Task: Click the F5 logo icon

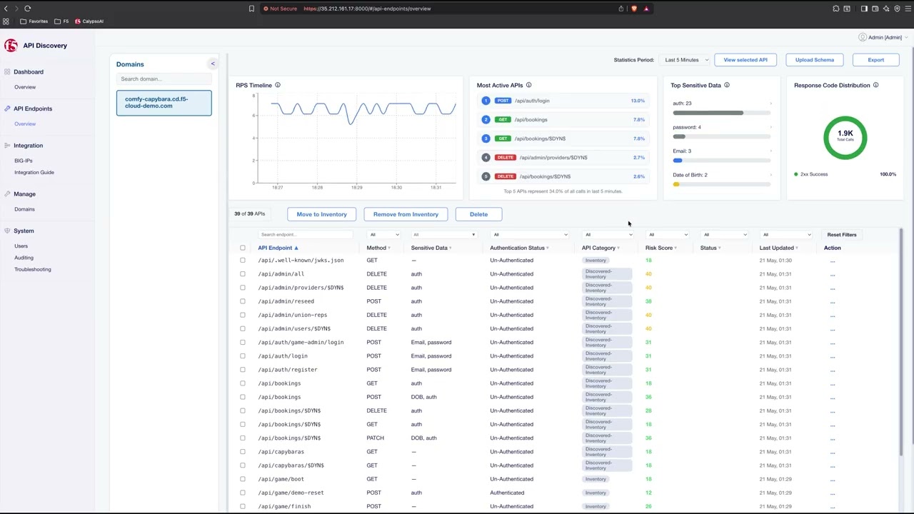Action: 11,46
